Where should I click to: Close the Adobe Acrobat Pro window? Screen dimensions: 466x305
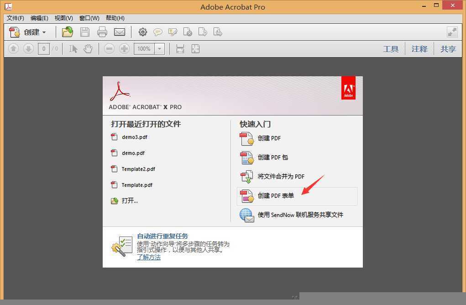tap(452, 5)
